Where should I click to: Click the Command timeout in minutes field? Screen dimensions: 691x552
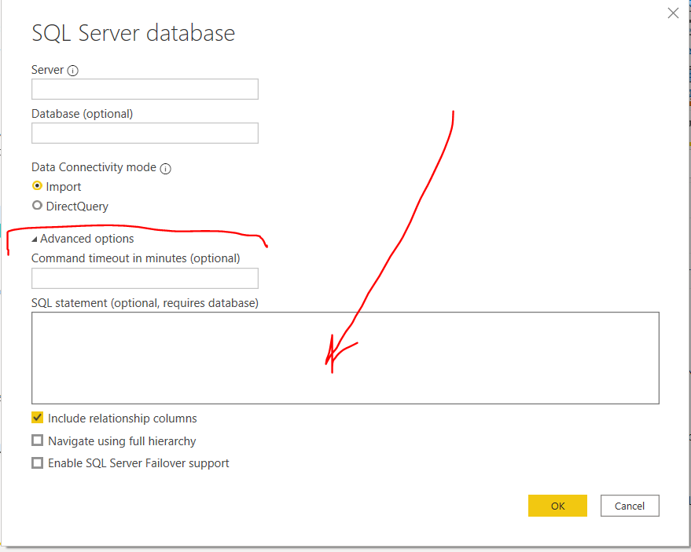(x=145, y=278)
